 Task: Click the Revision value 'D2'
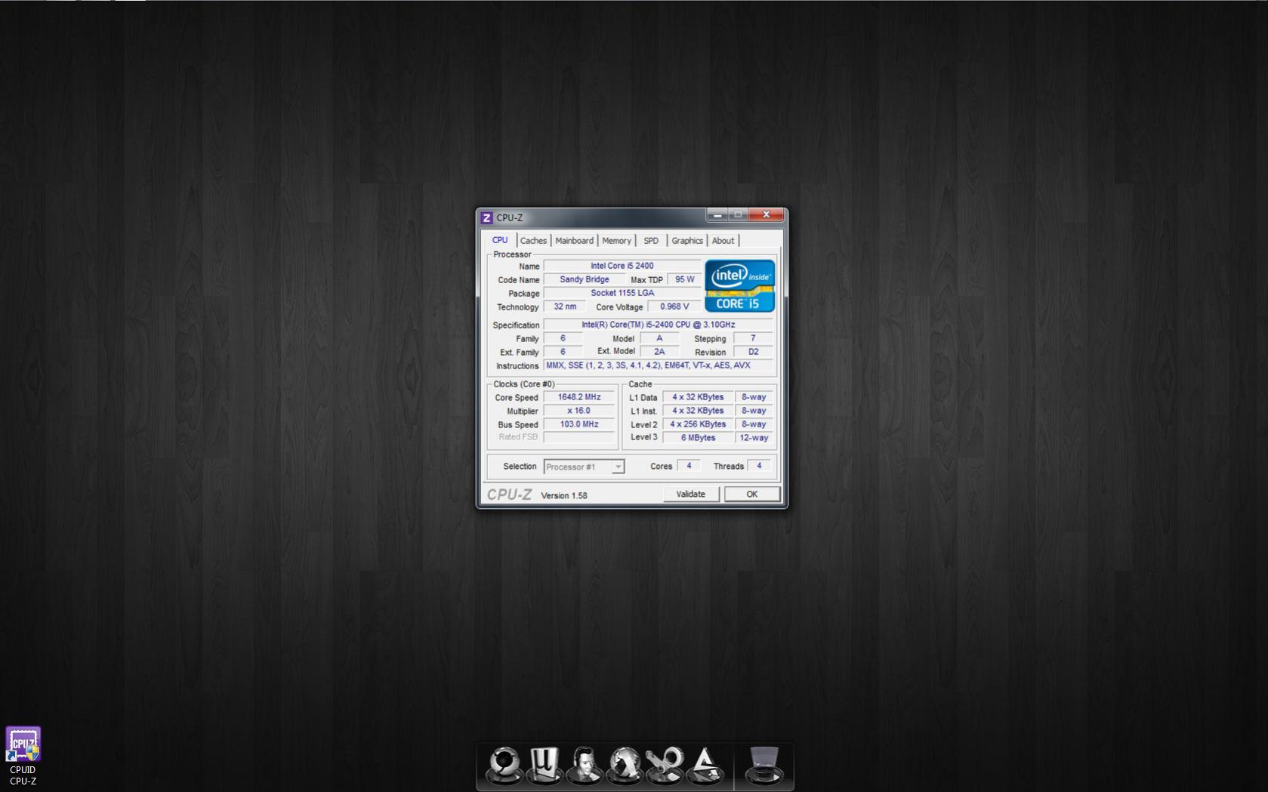pos(753,352)
